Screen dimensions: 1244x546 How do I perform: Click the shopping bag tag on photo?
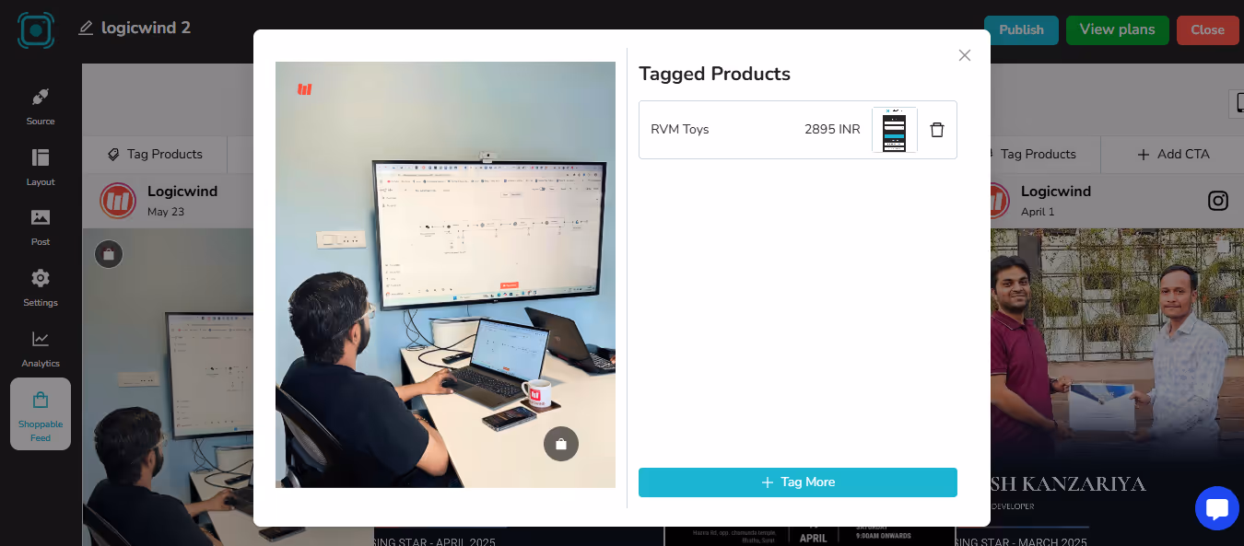pos(561,444)
